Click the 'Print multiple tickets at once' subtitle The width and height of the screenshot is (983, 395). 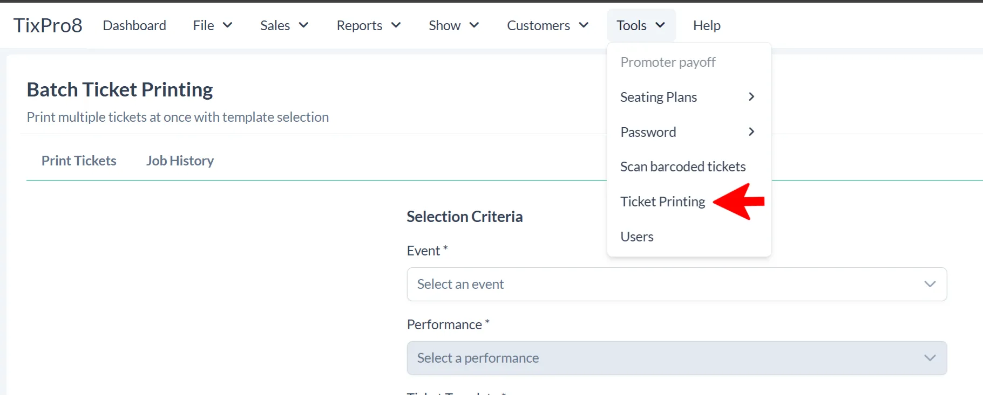(x=178, y=117)
